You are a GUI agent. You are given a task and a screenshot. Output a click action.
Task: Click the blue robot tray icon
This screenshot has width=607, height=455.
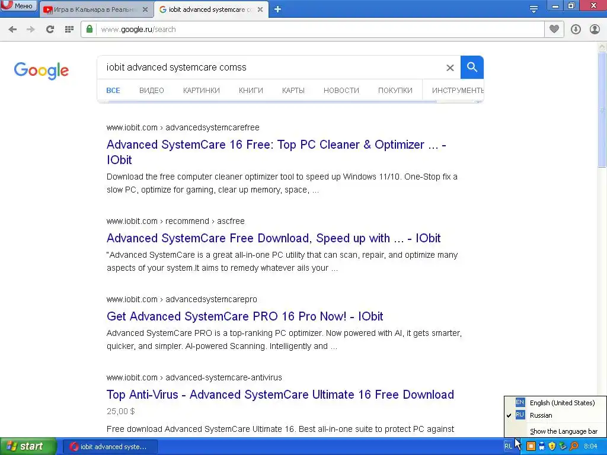coord(542,447)
